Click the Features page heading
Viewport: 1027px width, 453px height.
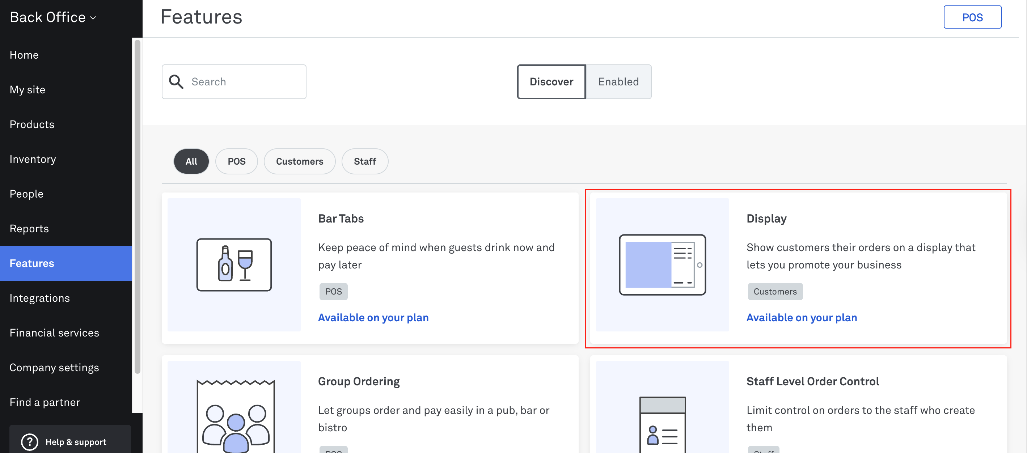(201, 17)
